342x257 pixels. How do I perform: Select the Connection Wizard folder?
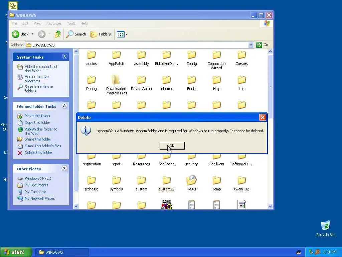216,60
